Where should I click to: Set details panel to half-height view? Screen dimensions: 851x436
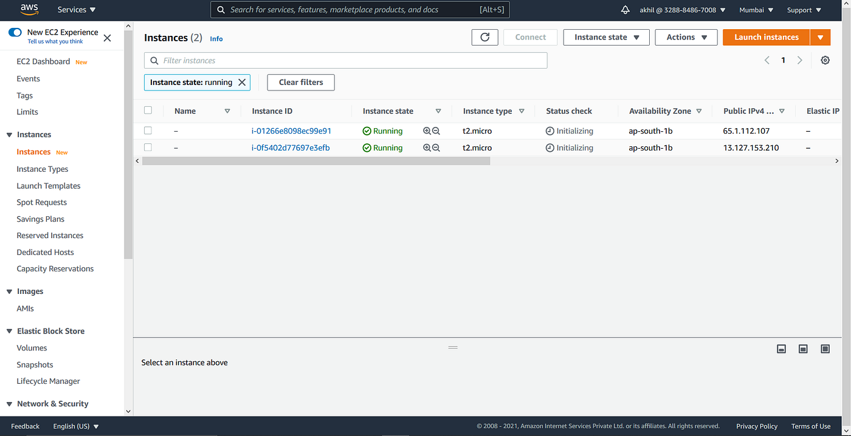point(803,349)
